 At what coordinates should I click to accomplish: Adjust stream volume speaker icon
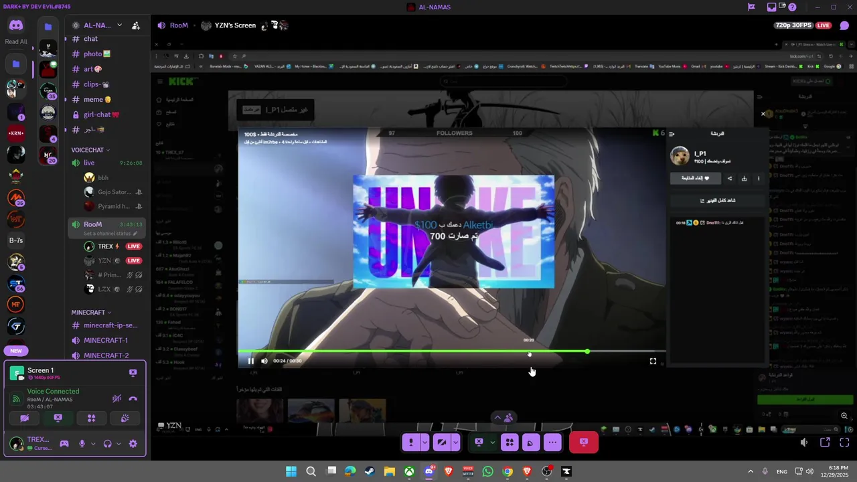pos(804,443)
